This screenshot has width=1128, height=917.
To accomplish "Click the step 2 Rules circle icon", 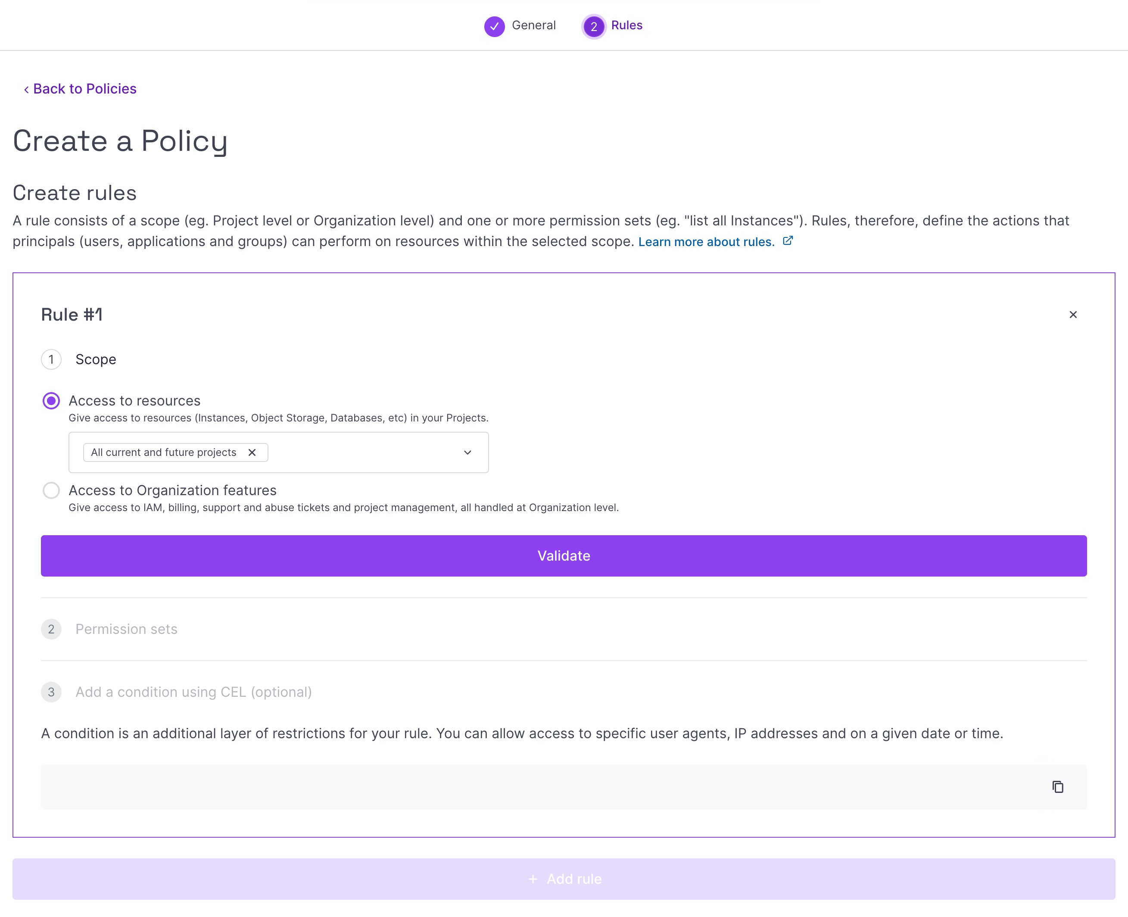I will [x=594, y=26].
